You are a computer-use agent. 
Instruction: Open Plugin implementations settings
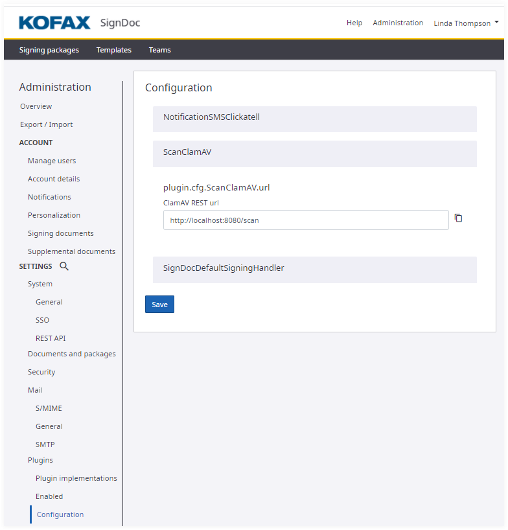[76, 478]
